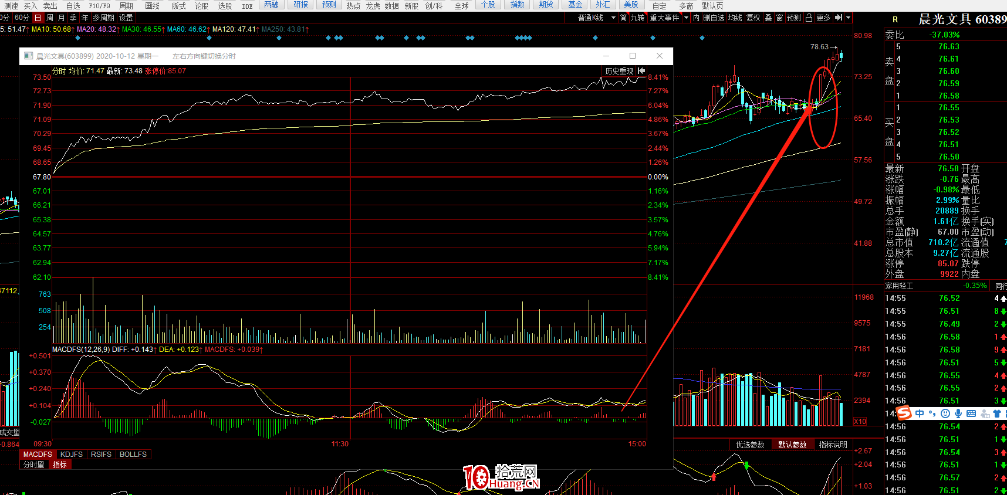Click the rewind icon next to 历史重现

click(x=641, y=71)
